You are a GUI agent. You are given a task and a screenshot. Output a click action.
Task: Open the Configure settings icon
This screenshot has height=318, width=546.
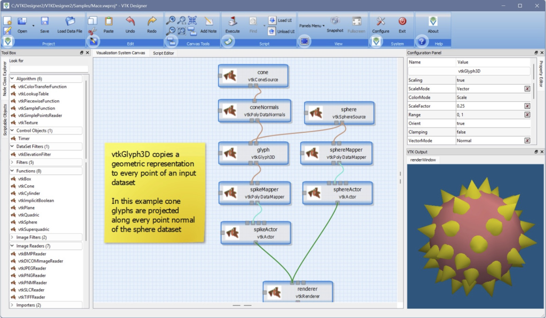click(381, 22)
